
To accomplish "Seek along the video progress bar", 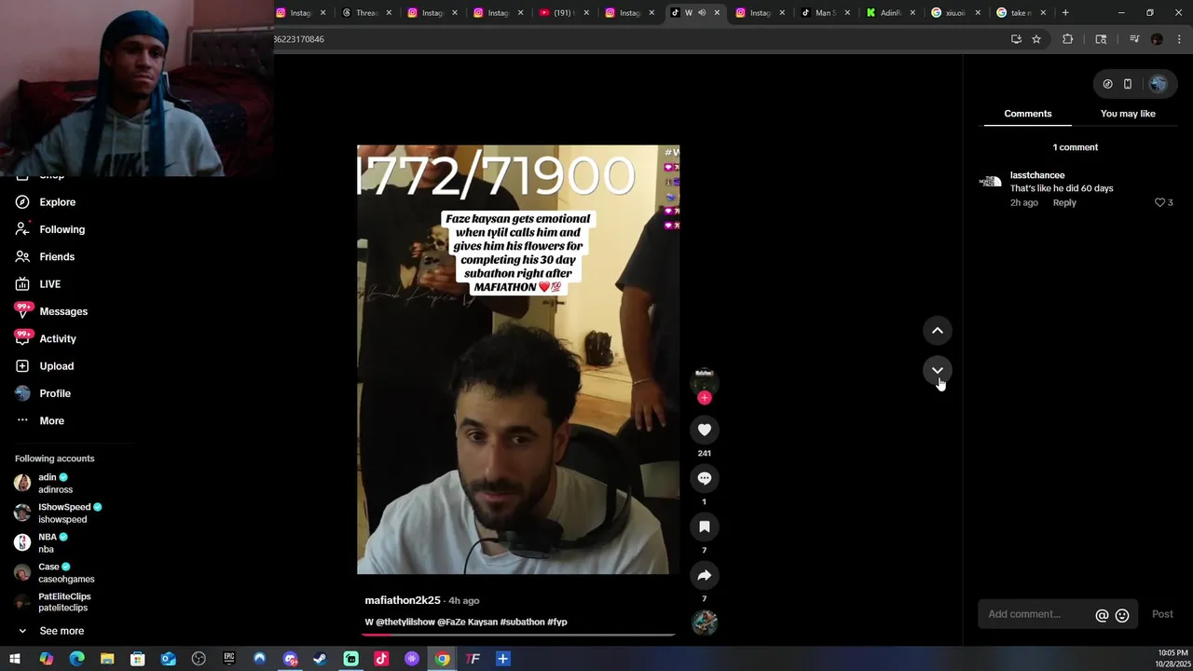I will (518, 635).
